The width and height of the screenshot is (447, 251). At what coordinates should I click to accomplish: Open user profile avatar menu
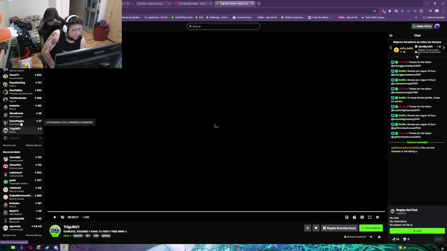[438, 26]
